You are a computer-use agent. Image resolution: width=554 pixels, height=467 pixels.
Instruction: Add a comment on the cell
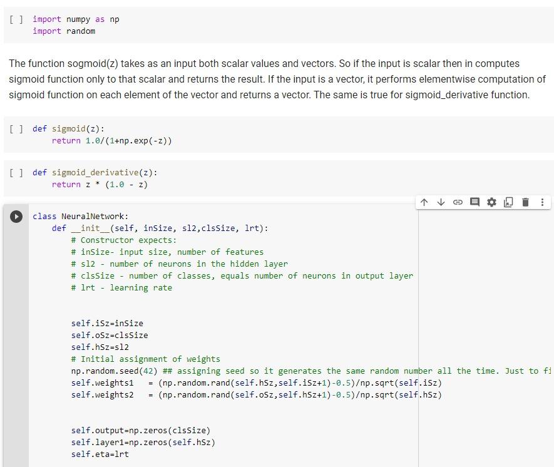474,202
